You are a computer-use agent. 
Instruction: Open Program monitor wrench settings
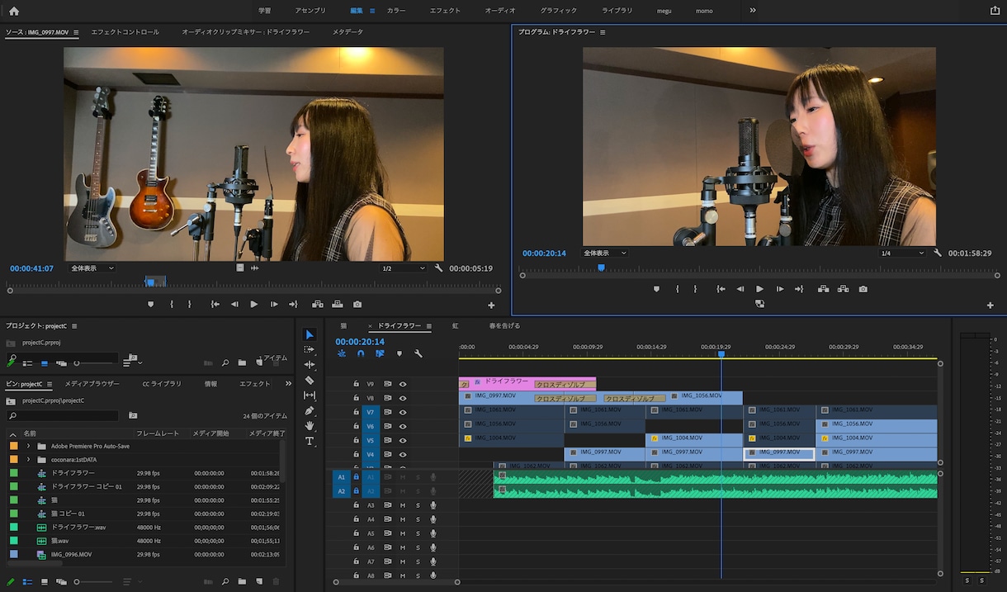938,253
